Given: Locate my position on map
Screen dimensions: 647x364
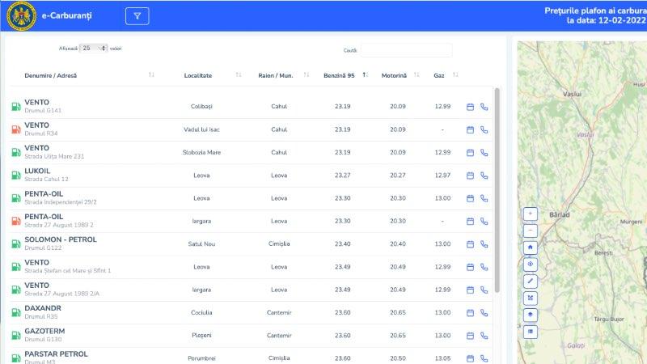Looking at the screenshot, I should pos(531,265).
